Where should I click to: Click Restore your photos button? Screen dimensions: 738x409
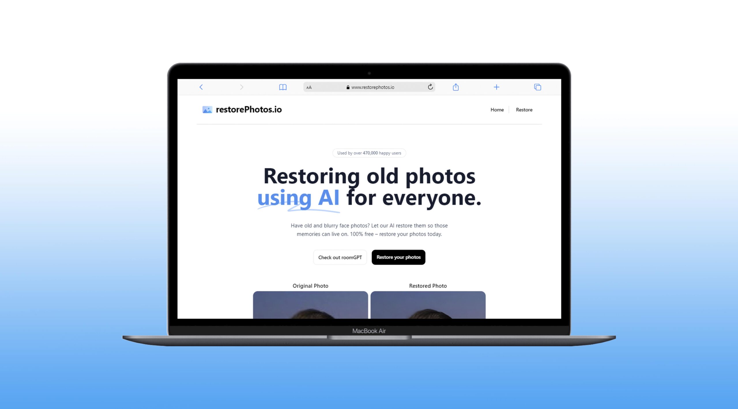click(x=398, y=257)
